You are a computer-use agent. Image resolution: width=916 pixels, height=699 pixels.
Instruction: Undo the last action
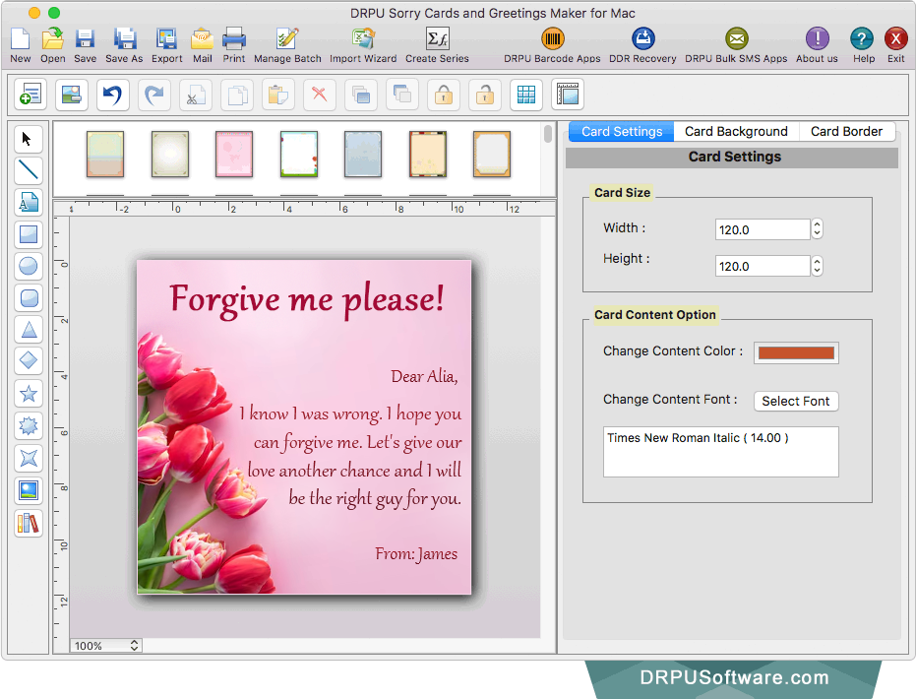(x=111, y=95)
